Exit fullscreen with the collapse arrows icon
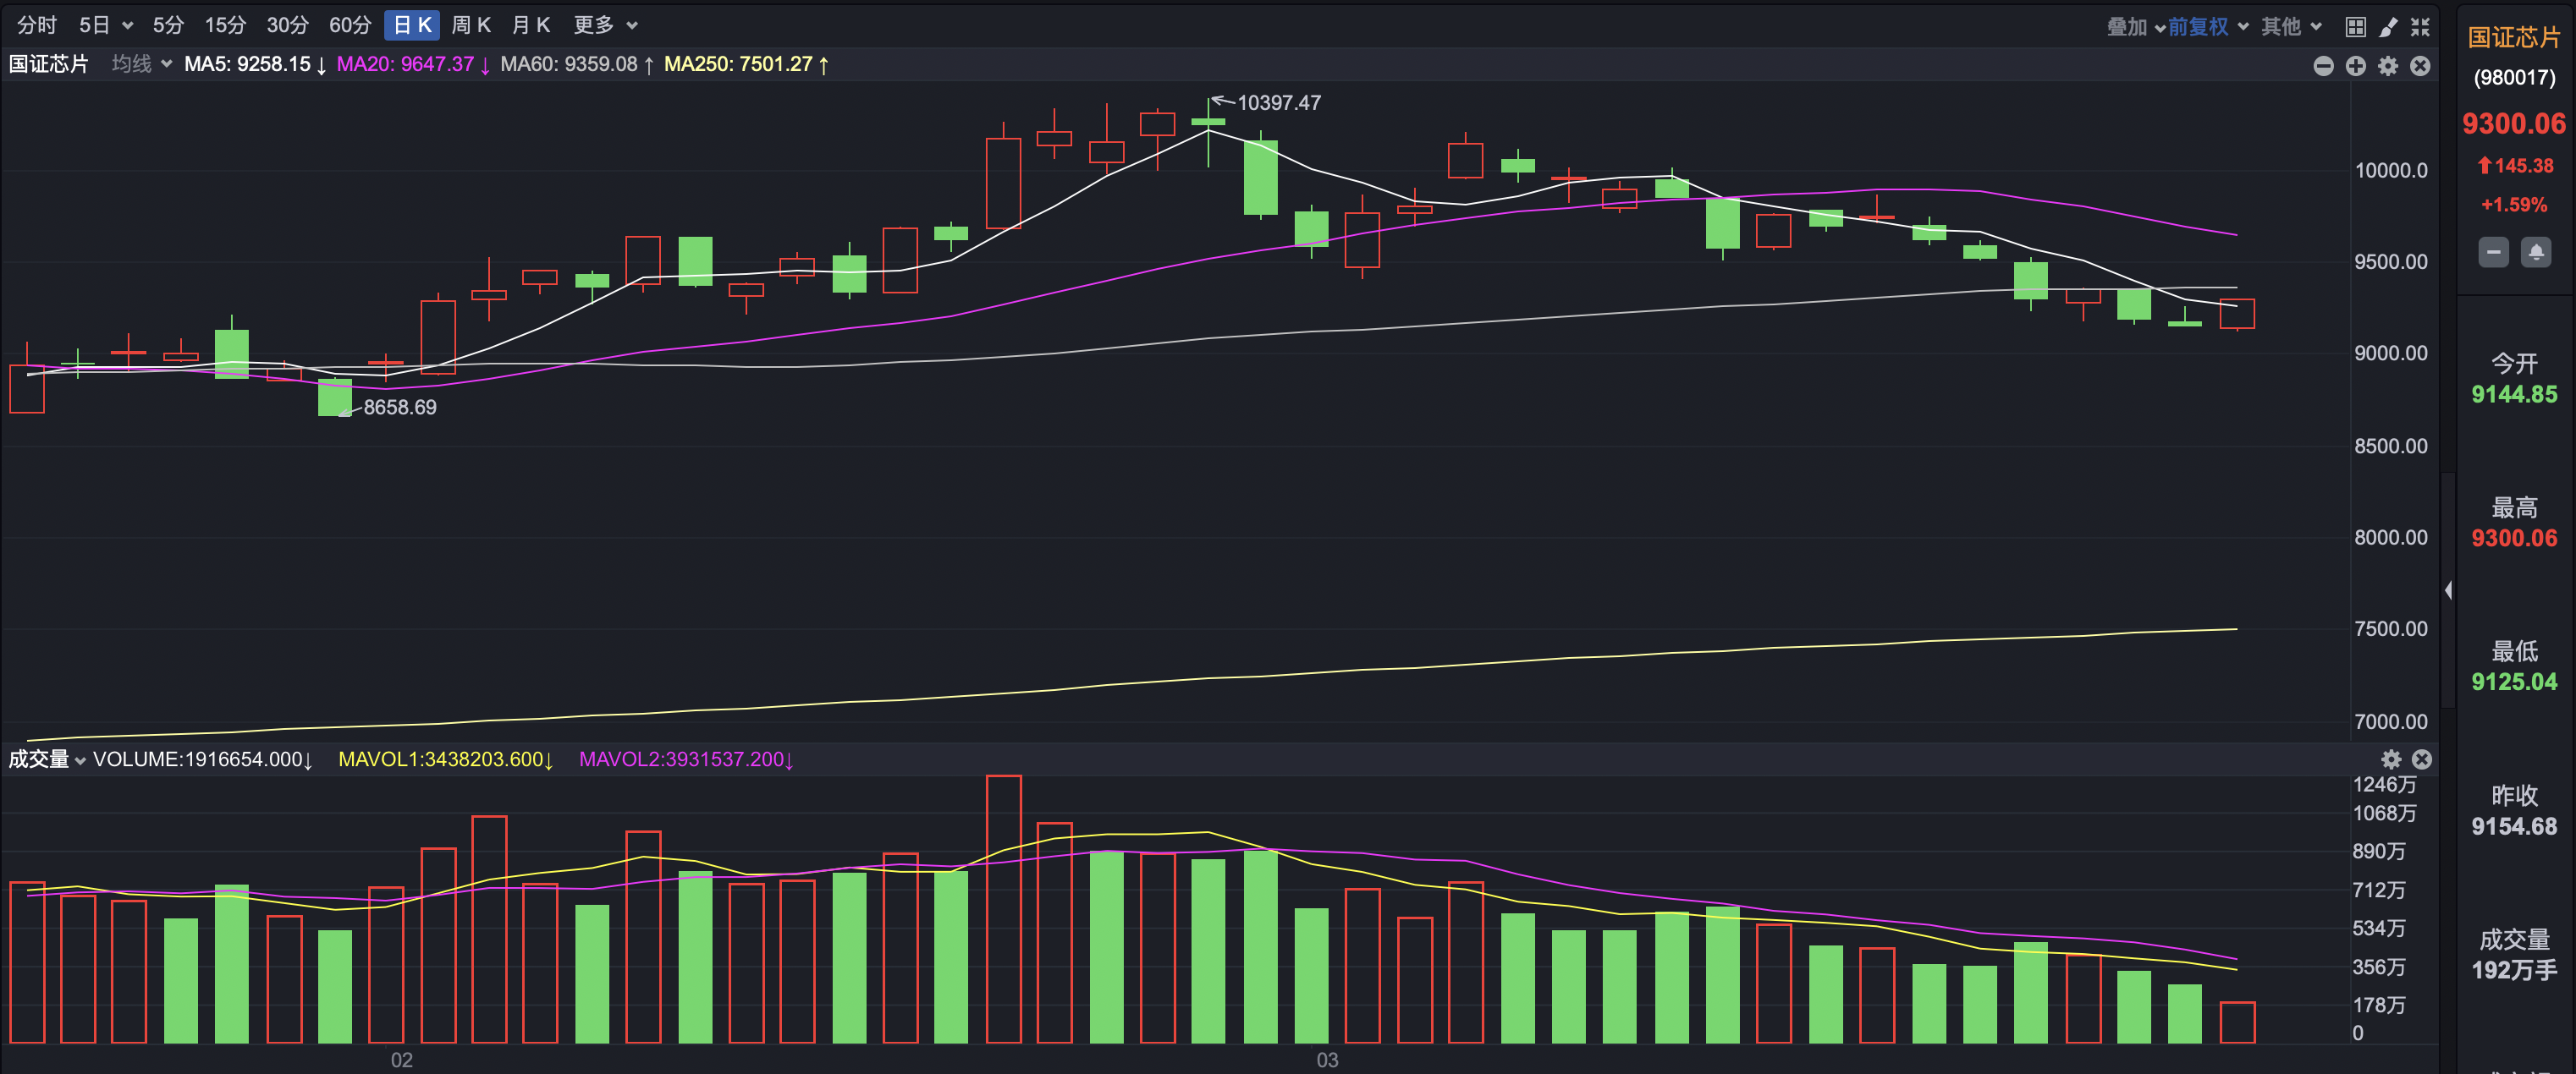Viewport: 2576px width, 1074px height. pyautogui.click(x=2420, y=26)
